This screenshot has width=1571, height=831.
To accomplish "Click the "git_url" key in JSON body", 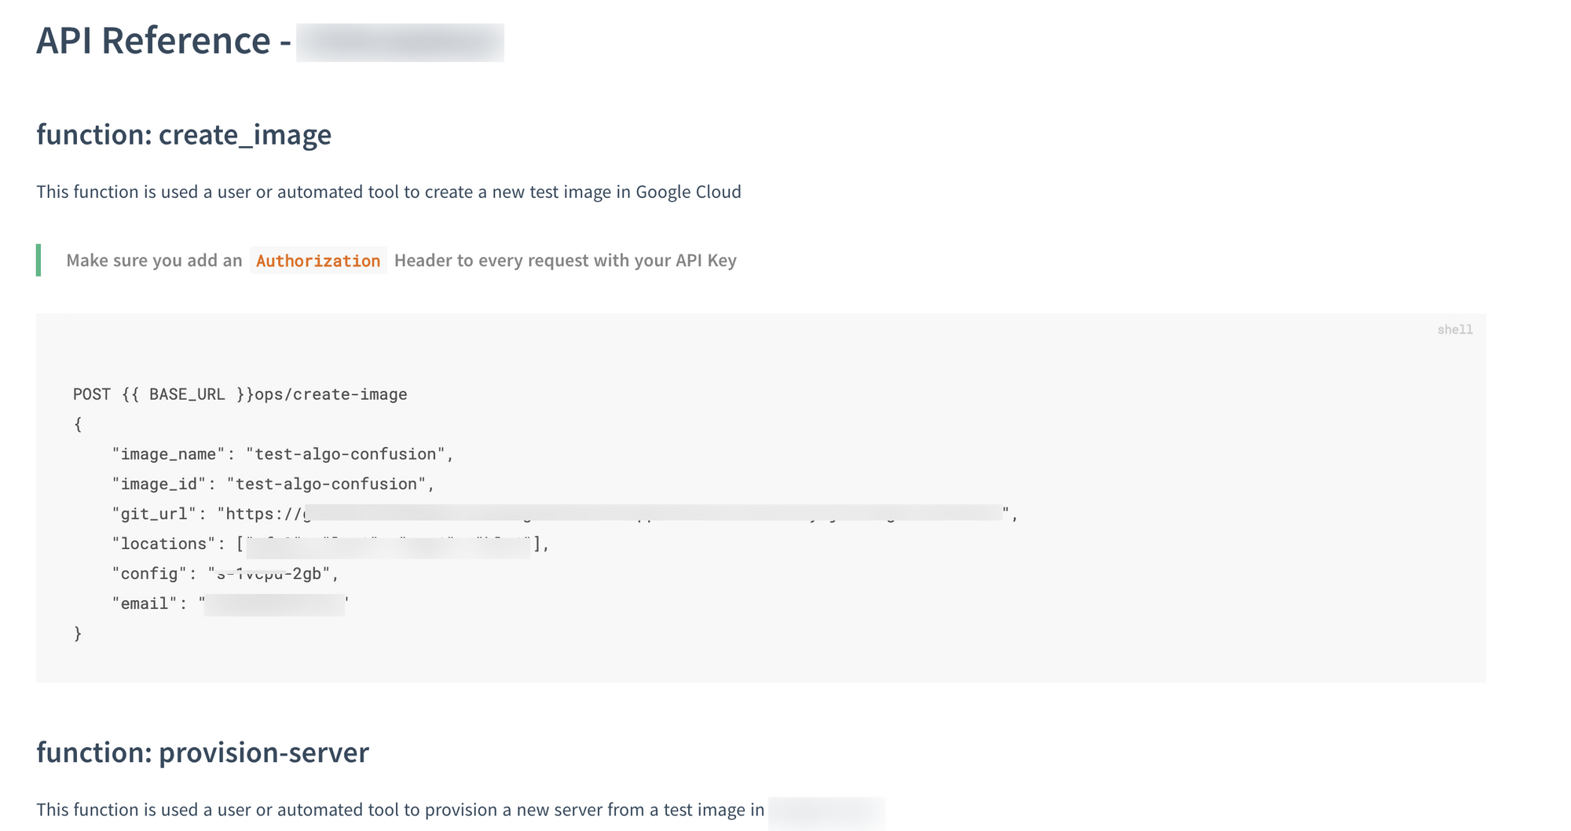I will coord(154,514).
